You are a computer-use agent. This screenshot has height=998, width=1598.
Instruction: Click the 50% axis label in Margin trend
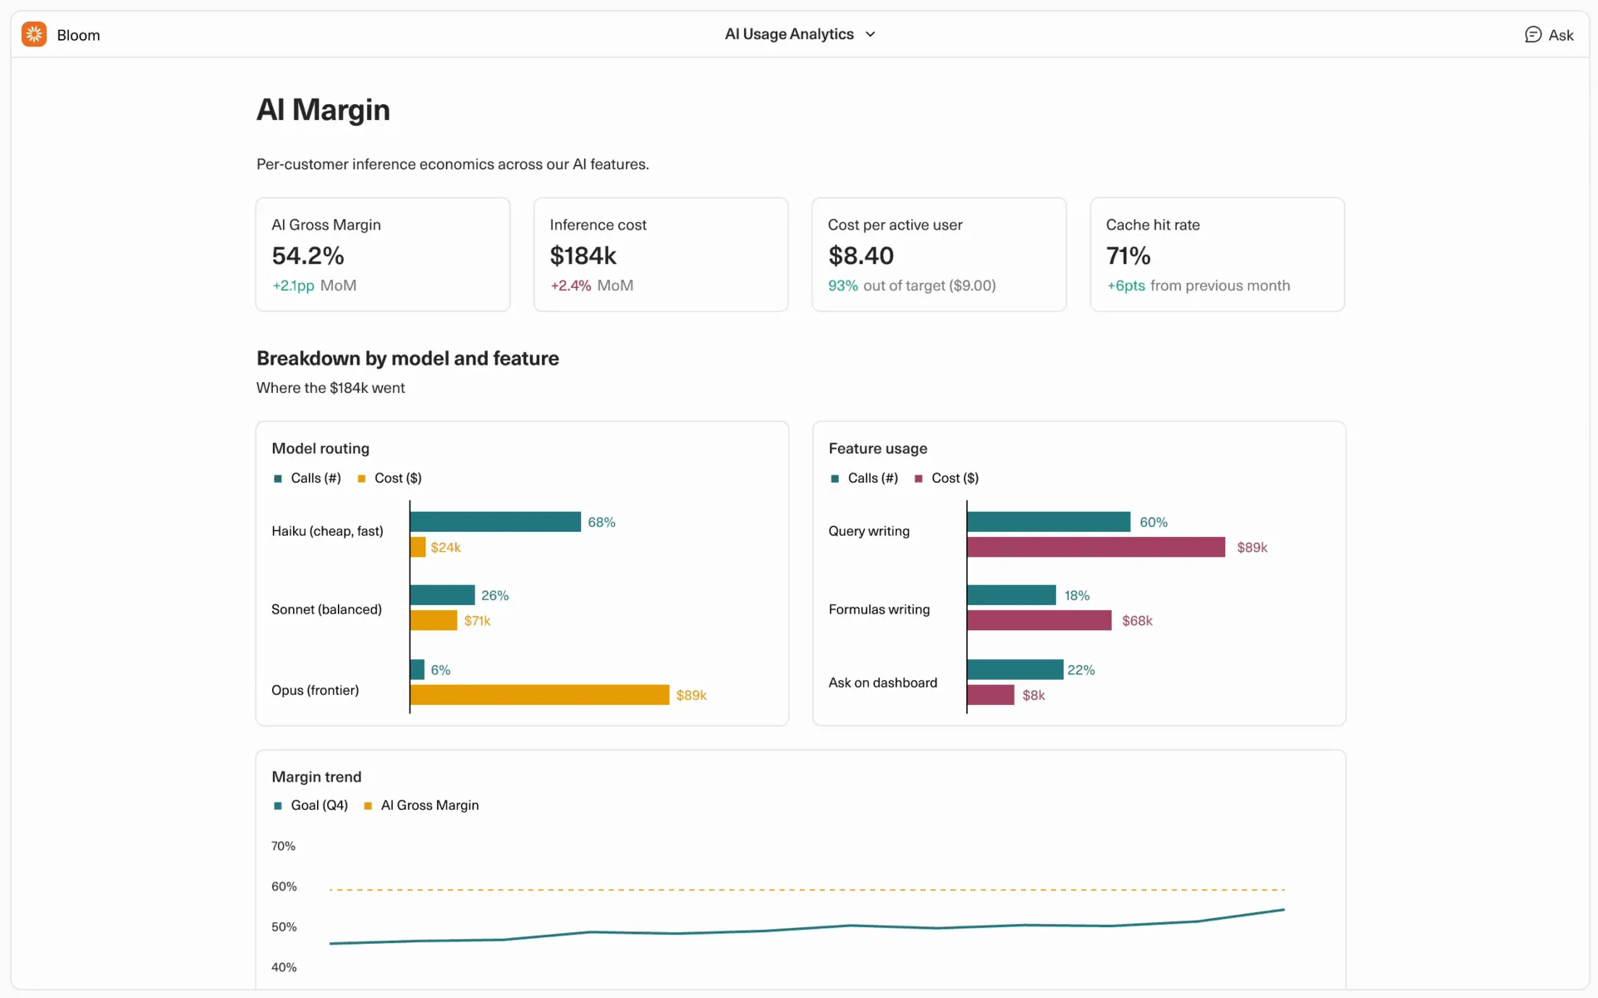284,926
